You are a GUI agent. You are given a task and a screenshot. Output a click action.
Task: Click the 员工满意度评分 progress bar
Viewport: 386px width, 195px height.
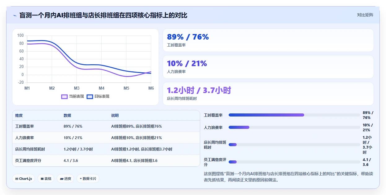tap(294, 162)
